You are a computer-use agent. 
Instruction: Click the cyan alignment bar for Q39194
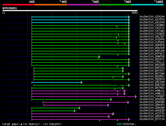click(80, 17)
